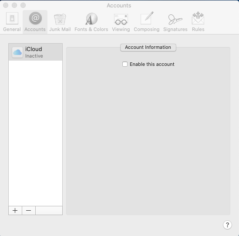The image size is (239, 236).
Task: Click the Enable this account label
Action: tap(152, 64)
